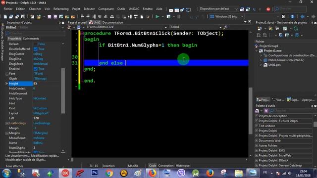Expand the Margins property node
The width and height of the screenshot is (317, 178).
[7, 133]
